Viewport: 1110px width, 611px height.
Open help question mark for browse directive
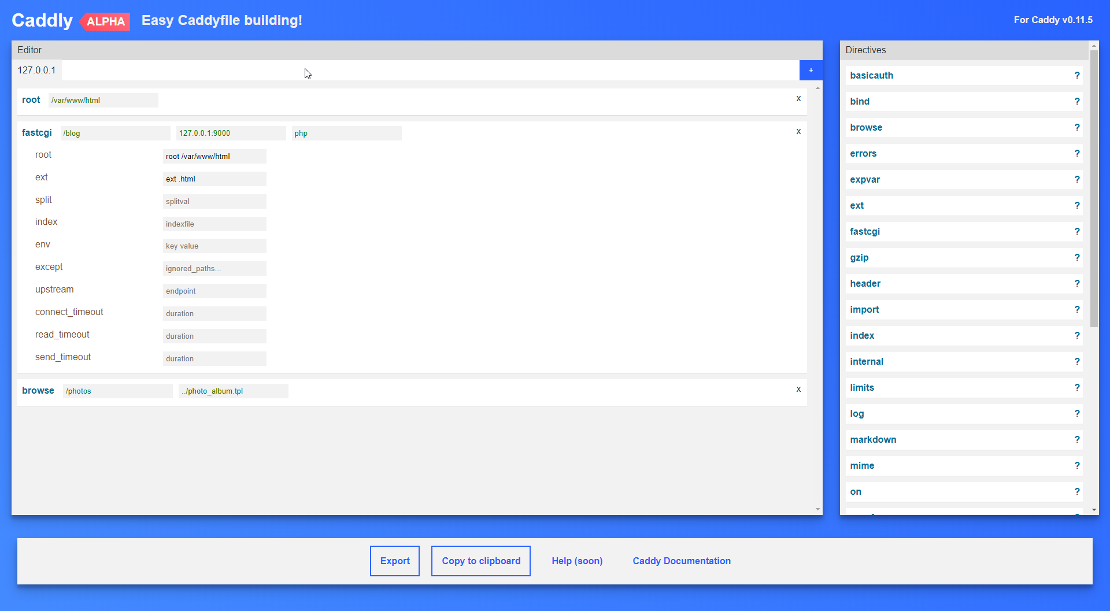pyautogui.click(x=1077, y=127)
